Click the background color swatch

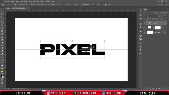tap(3, 77)
